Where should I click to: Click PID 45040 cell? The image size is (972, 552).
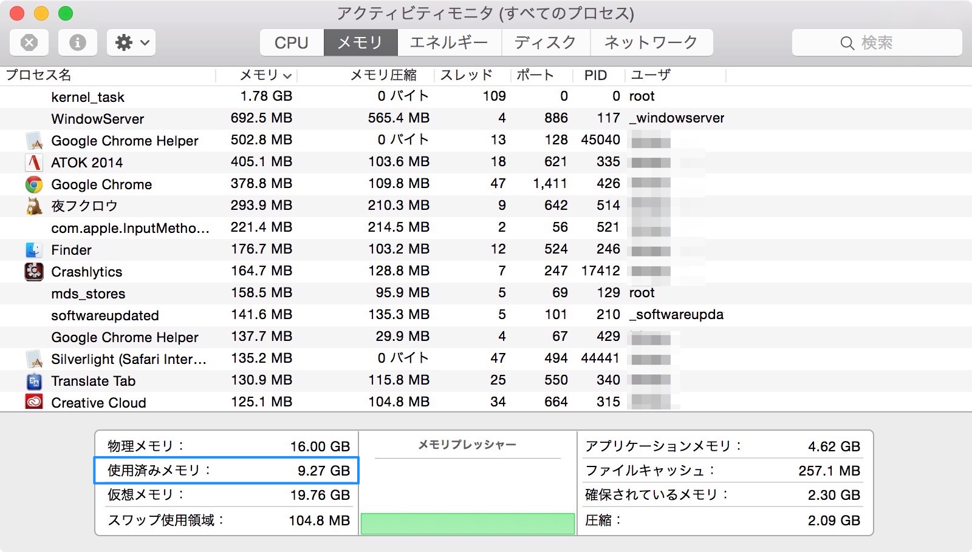600,140
